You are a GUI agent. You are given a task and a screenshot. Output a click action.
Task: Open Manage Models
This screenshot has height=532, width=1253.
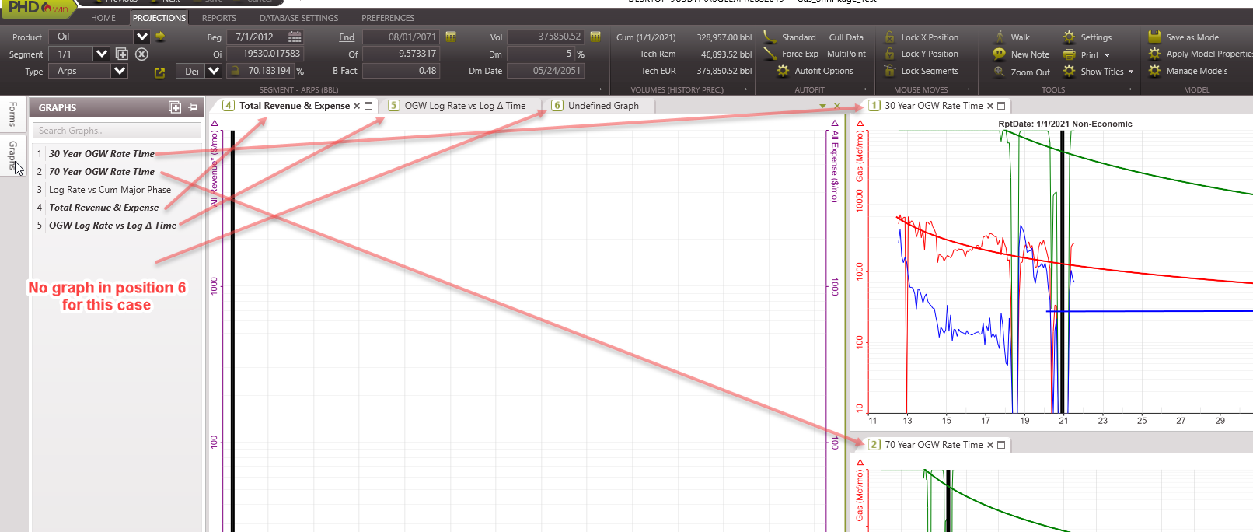[1188, 71]
